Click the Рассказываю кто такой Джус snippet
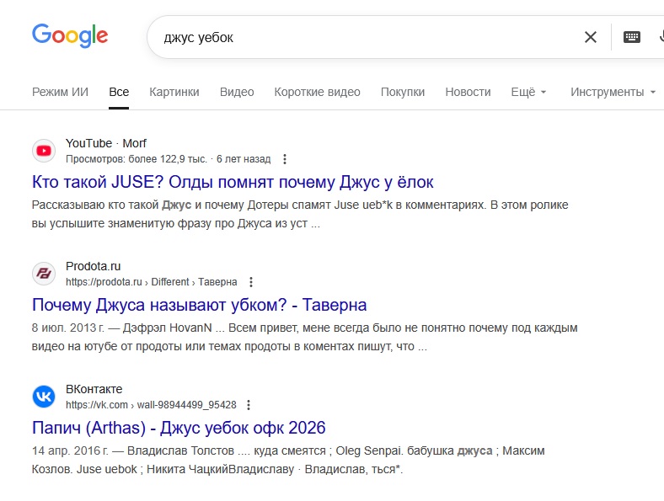The image size is (664, 501). click(300, 214)
